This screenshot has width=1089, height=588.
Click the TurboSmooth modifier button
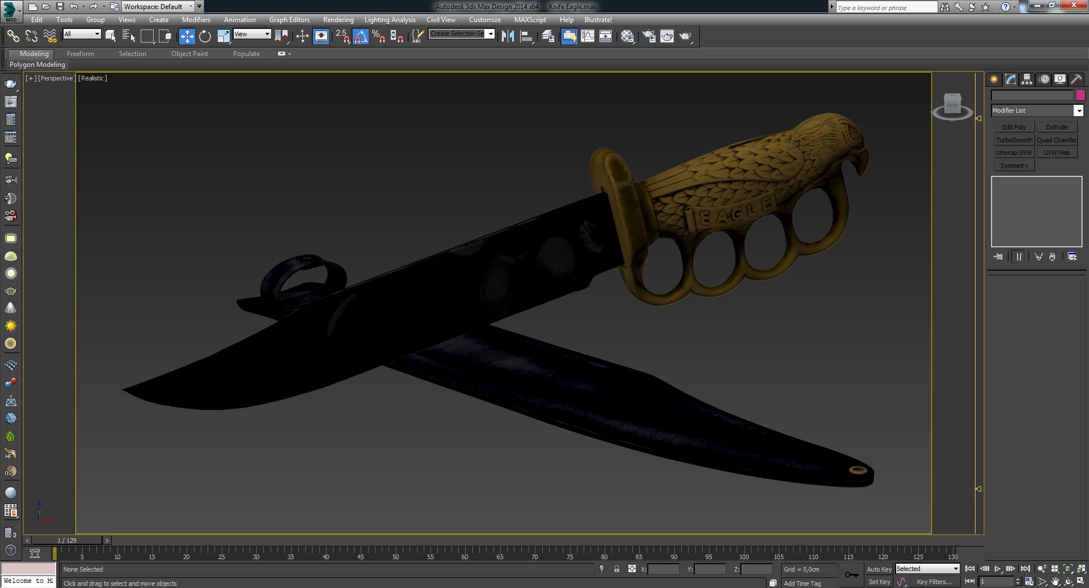[x=1014, y=140]
